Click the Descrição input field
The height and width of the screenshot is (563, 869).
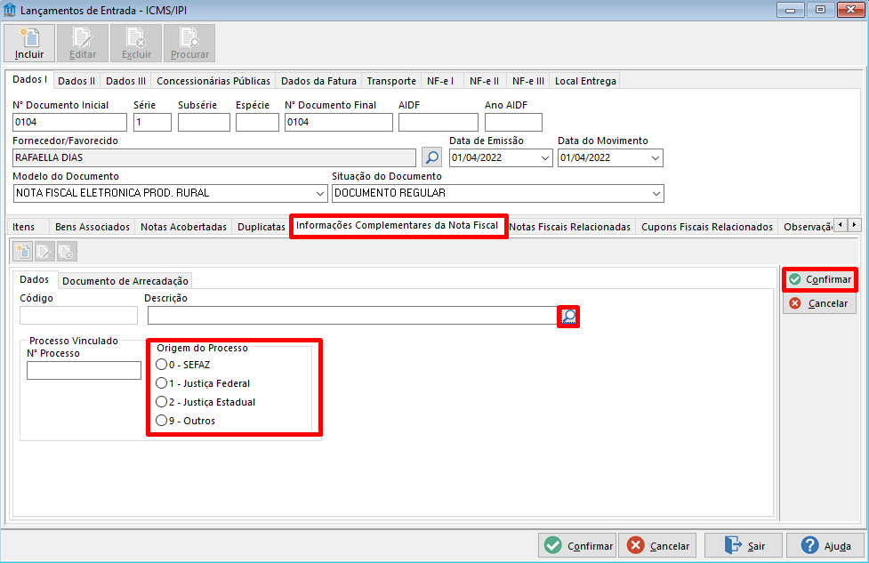[352, 316]
